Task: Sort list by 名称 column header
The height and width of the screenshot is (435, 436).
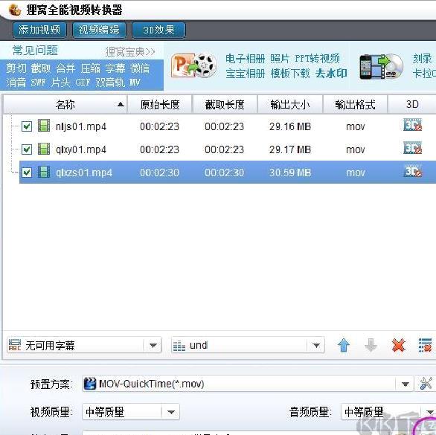Action: click(65, 105)
